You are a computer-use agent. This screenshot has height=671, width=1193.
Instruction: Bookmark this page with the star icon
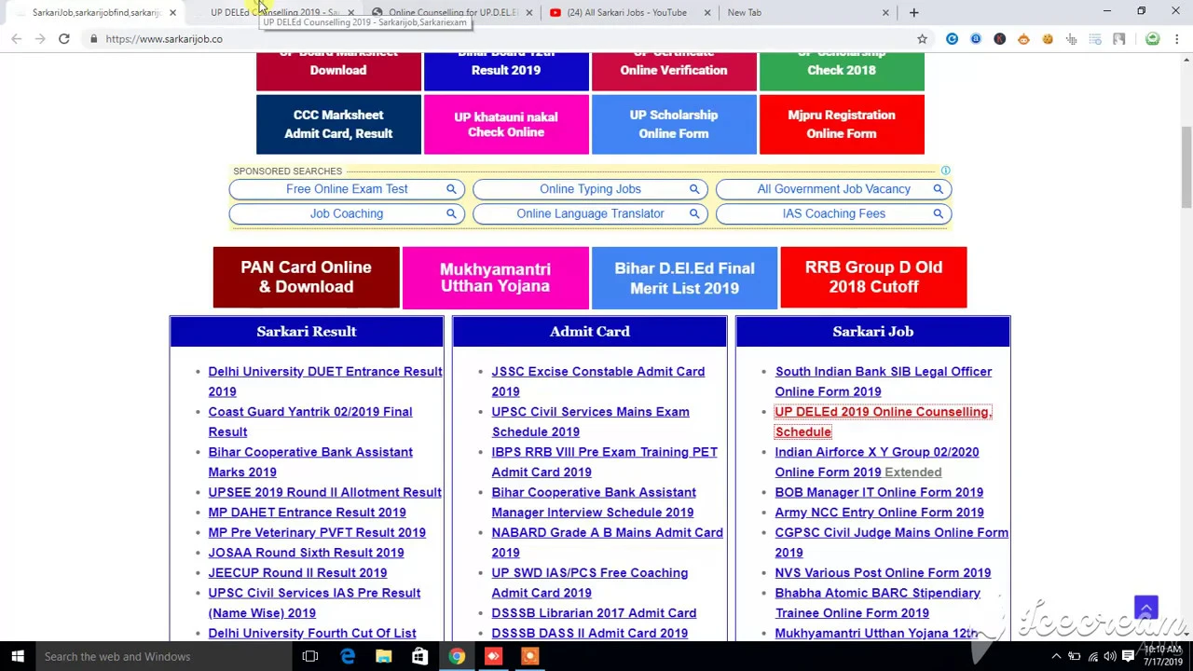point(922,39)
